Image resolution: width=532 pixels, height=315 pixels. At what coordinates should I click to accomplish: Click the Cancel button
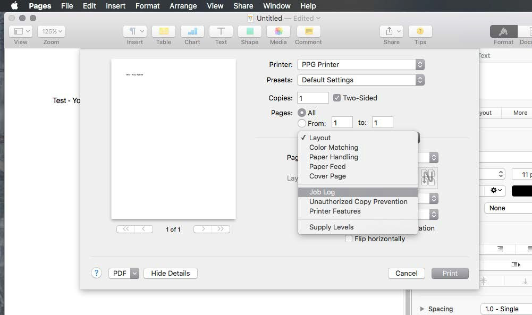pyautogui.click(x=406, y=273)
